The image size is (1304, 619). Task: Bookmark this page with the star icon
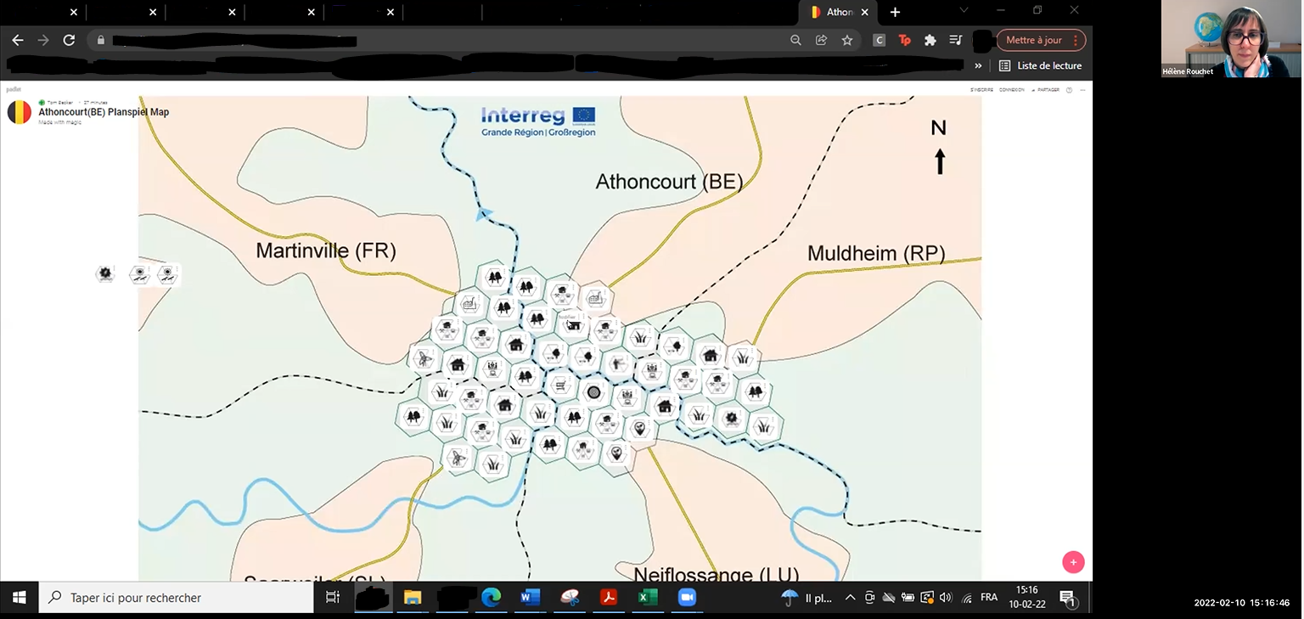(846, 40)
